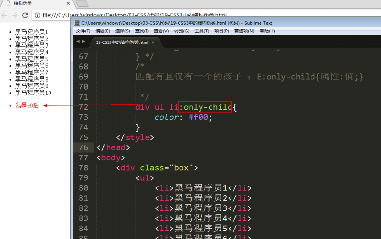Click the Sublime Text title bar icon
Screen dimensions: 381x239
pos(76,23)
